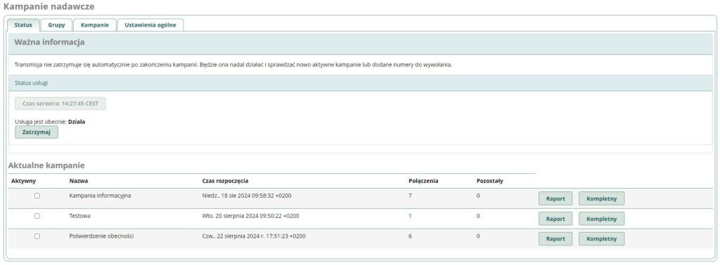
Task: Open the Grupy tab
Action: 56,25
